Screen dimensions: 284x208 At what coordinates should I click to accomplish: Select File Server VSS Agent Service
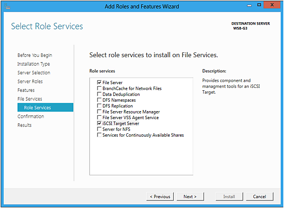click(99, 118)
